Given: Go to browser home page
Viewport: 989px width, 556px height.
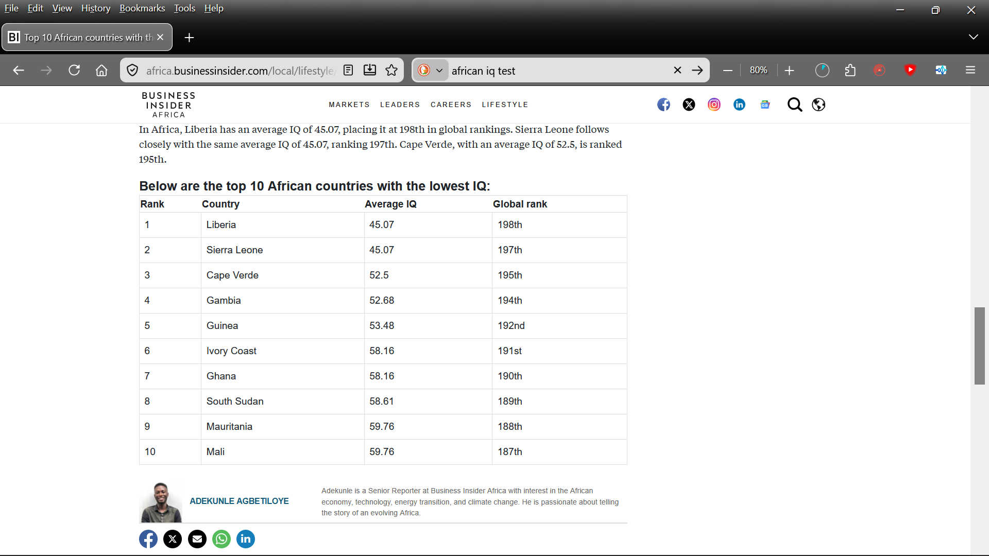Looking at the screenshot, I should (101, 70).
